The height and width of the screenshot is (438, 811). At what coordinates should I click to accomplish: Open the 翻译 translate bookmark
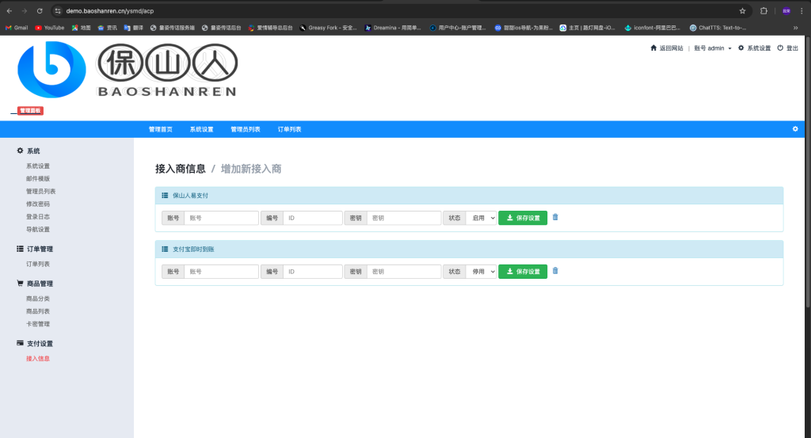pos(133,28)
